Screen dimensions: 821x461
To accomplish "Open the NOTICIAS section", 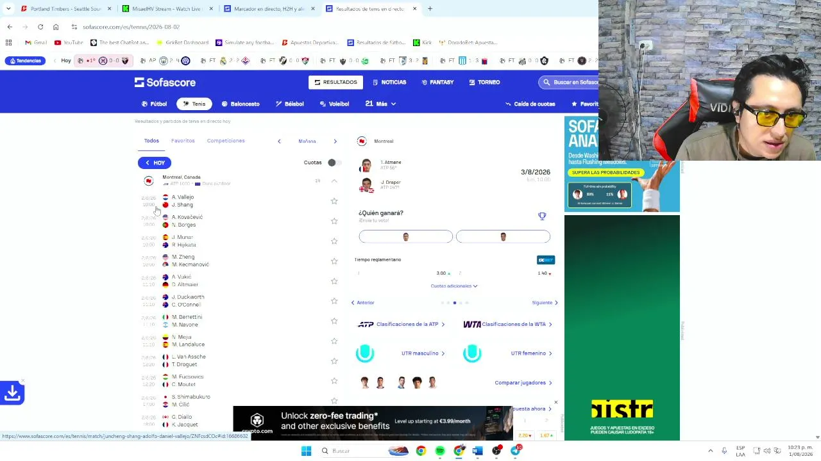I will tap(389, 82).
